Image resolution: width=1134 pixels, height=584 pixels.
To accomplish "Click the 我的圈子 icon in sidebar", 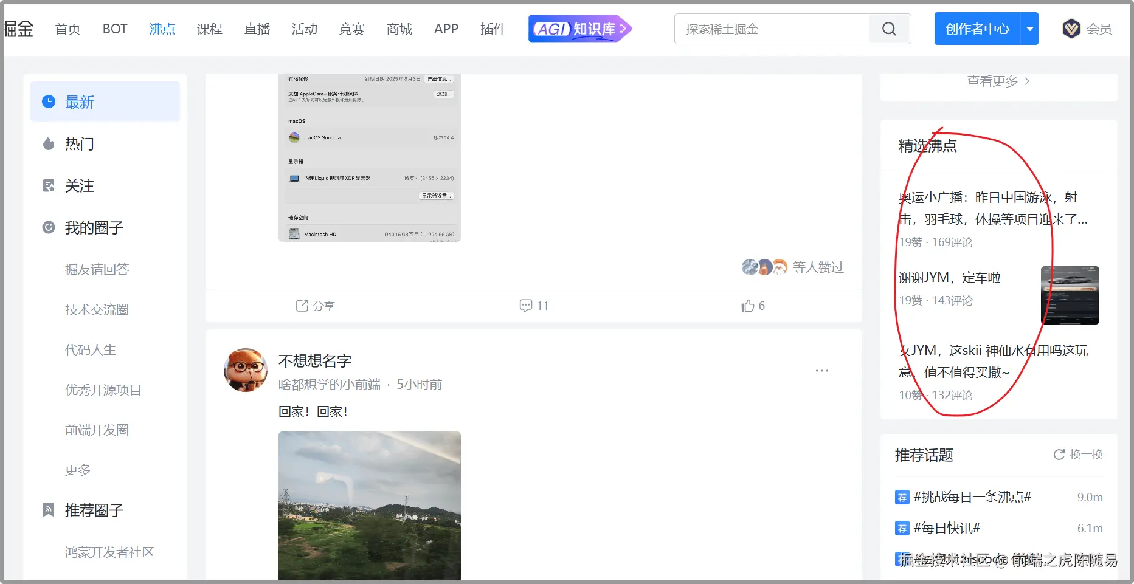I will (49, 227).
